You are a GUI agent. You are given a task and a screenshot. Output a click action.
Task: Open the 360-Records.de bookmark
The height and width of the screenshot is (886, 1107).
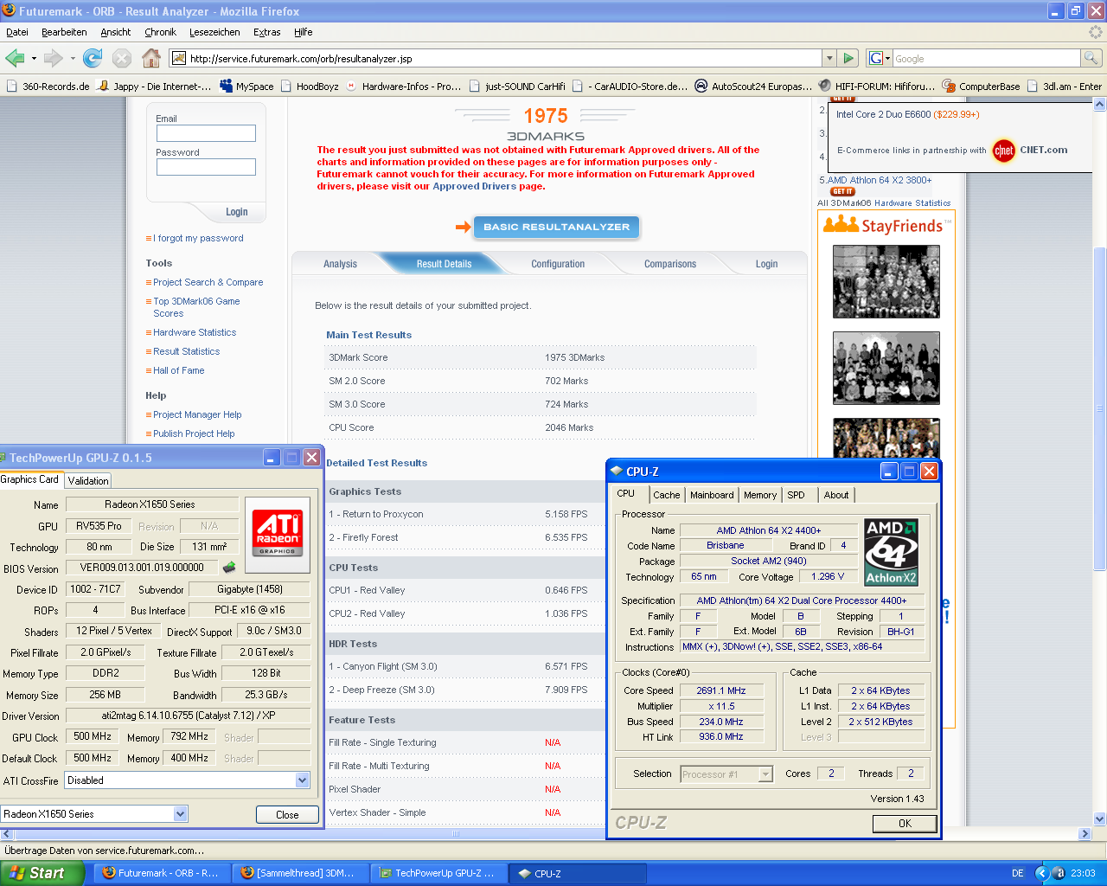(48, 87)
